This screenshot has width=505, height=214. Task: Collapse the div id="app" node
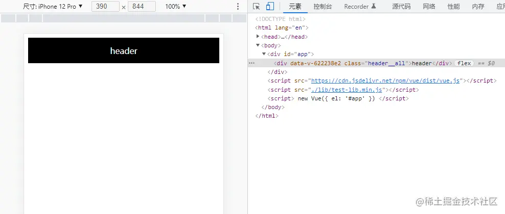264,54
